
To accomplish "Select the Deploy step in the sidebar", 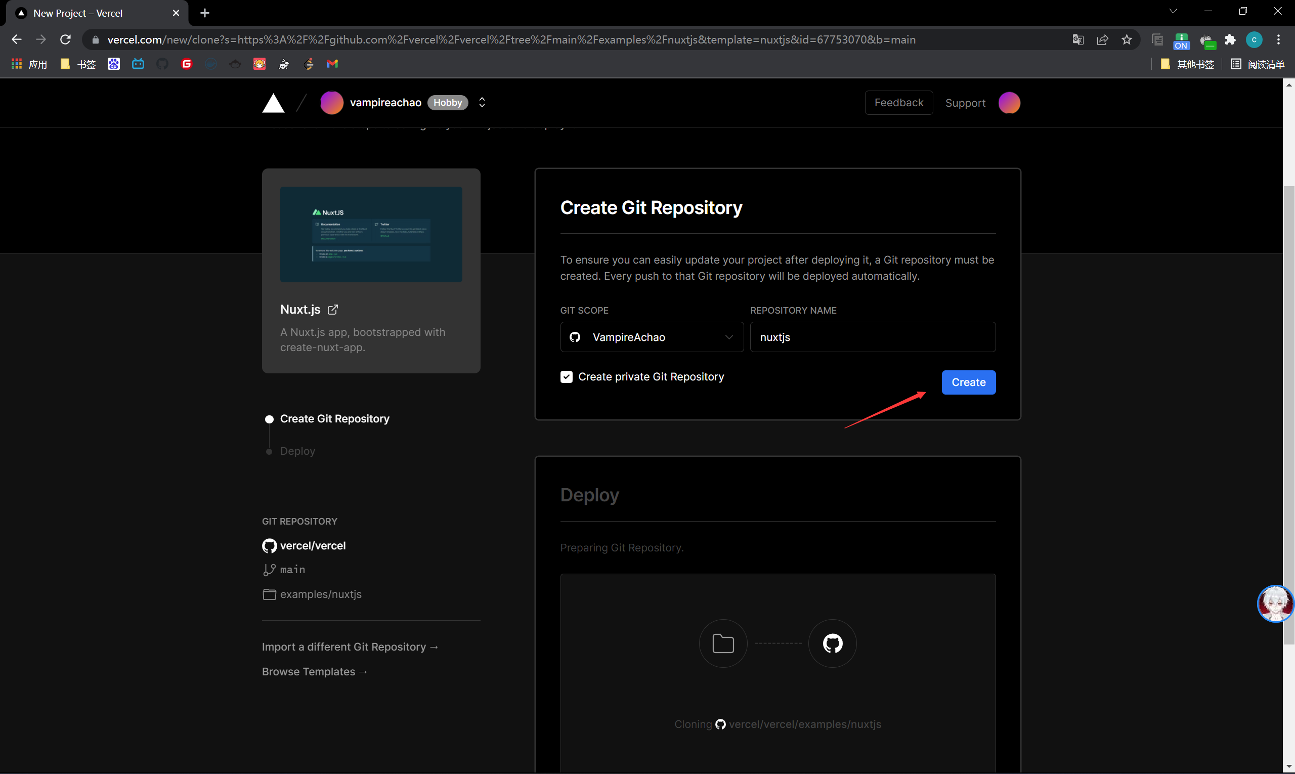I will coord(297,451).
